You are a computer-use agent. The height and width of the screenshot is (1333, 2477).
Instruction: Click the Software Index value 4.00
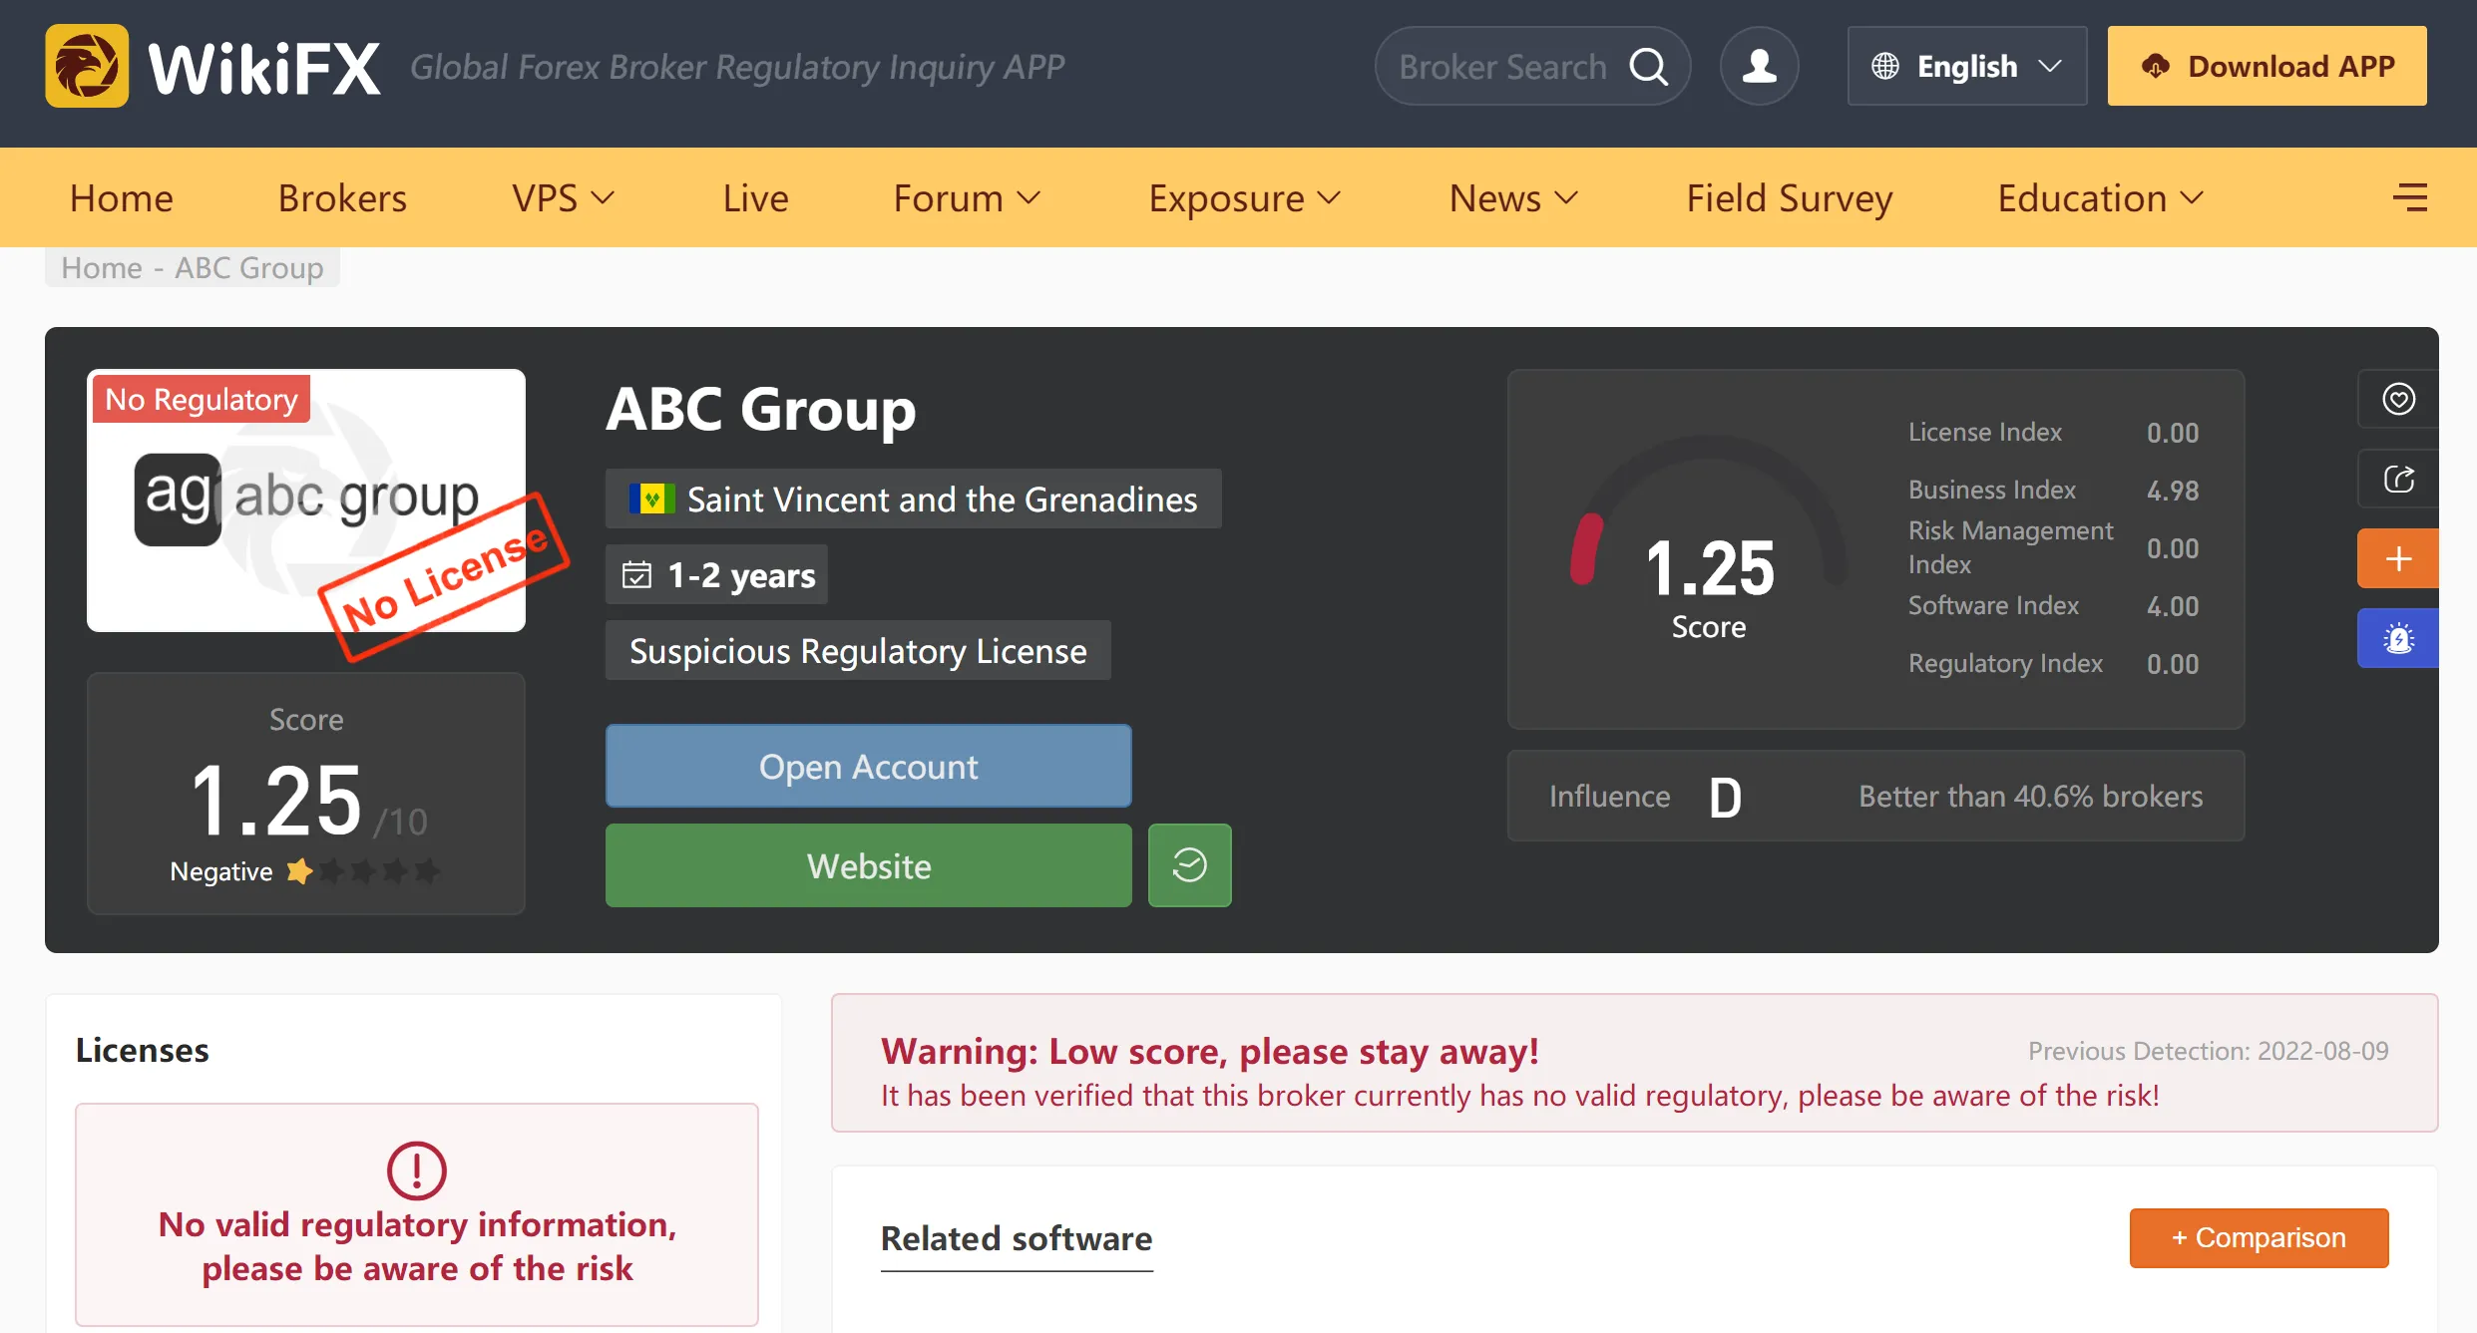pyautogui.click(x=2173, y=606)
